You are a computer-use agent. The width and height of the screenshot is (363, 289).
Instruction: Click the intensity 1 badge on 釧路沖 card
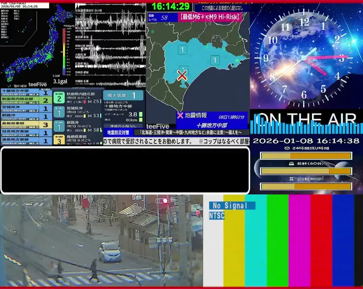click(59, 126)
